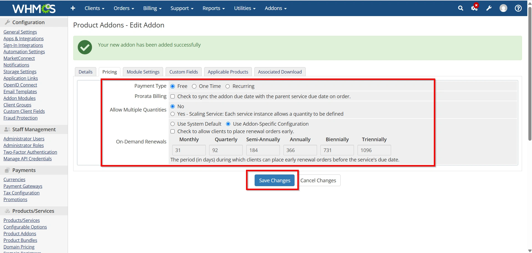Click the Quarterly days field
Screen dimensions: 532x253
point(226,150)
